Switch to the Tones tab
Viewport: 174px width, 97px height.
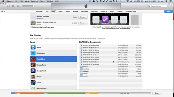click(x=60, y=11)
